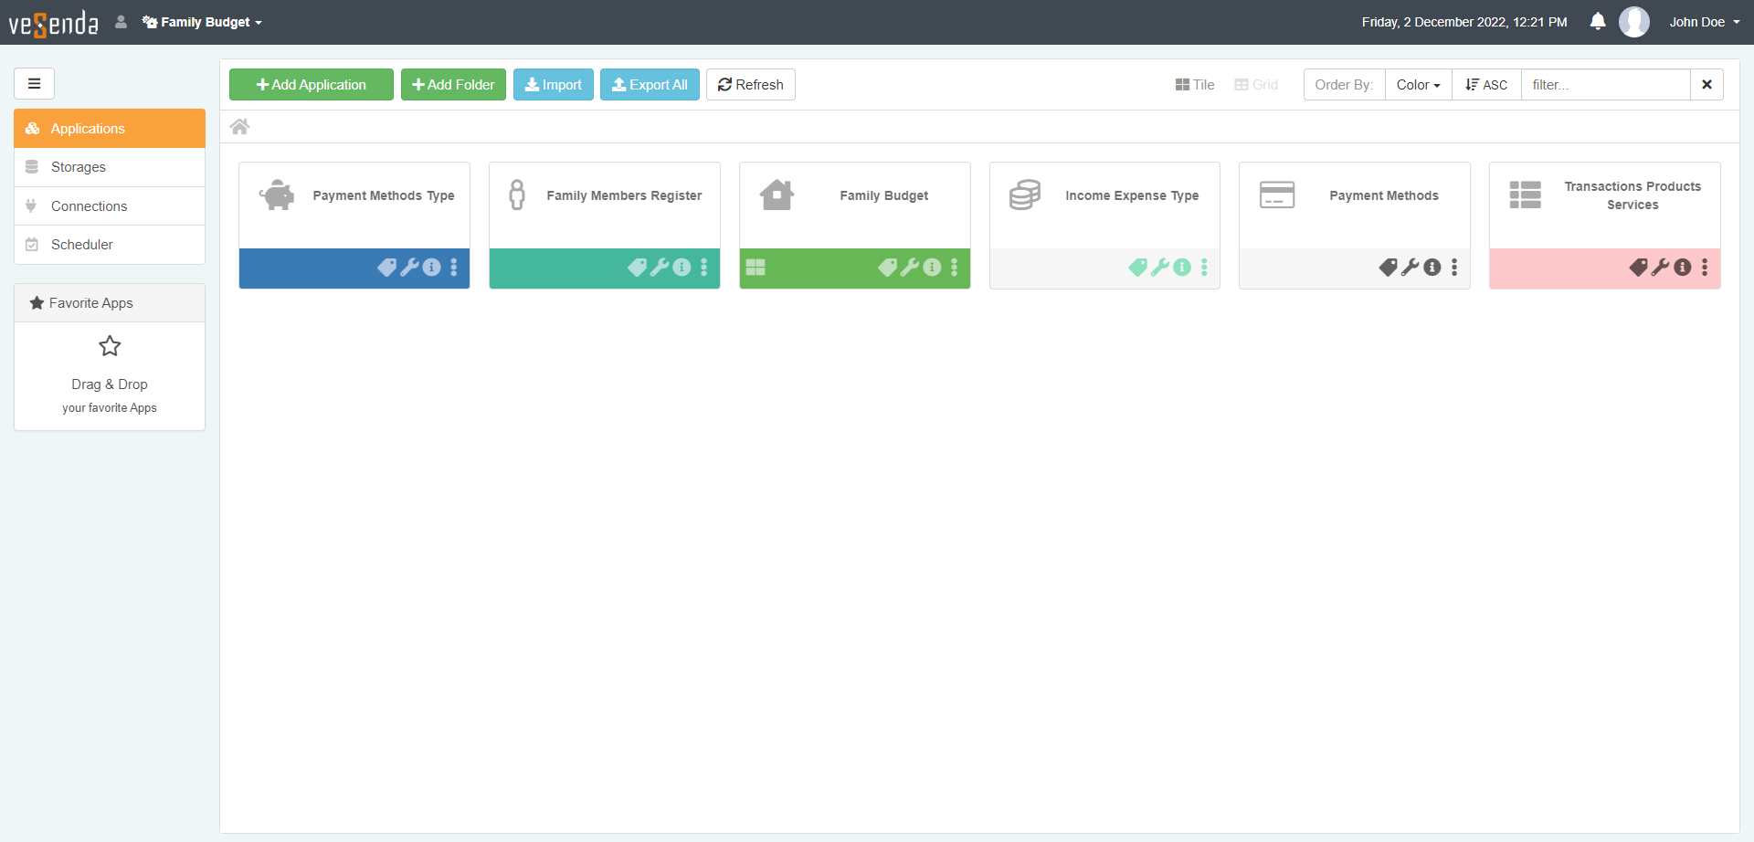The width and height of the screenshot is (1754, 842).
Task: Click the Add Application button
Action: [312, 85]
